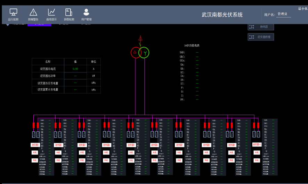Click 最小化 to minimize the window

pos(303,8)
